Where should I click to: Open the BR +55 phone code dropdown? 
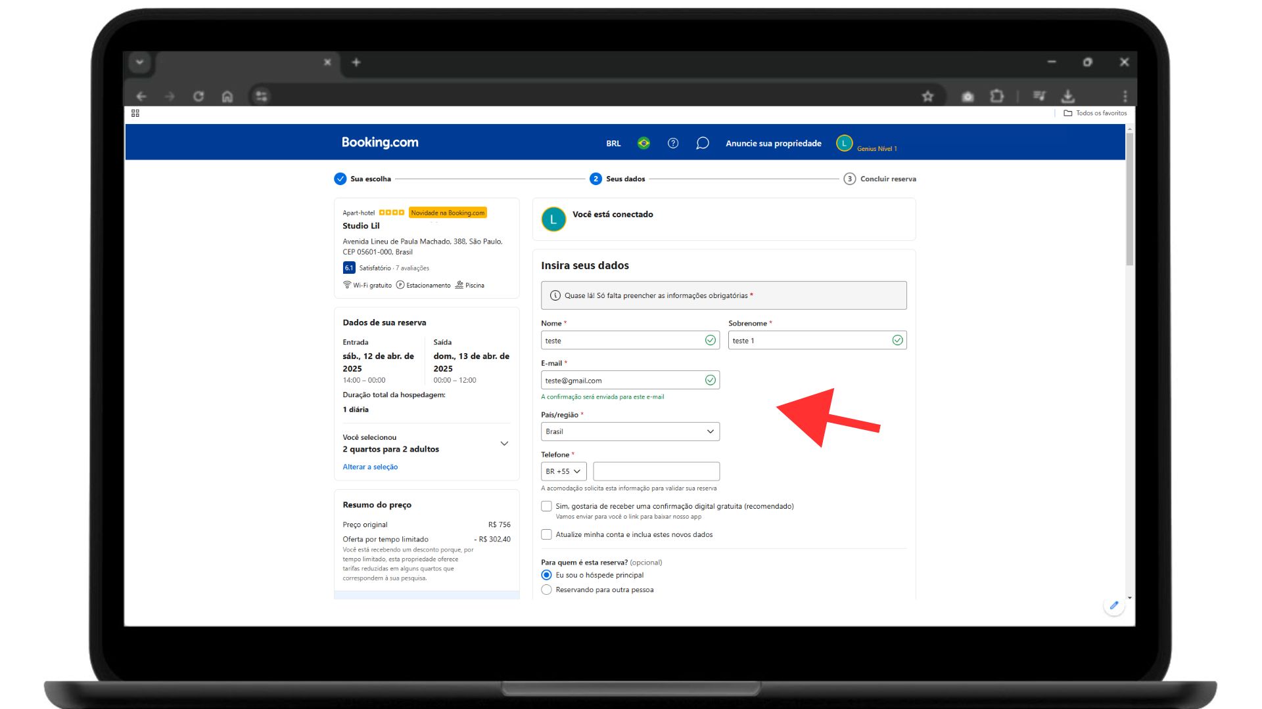(x=563, y=471)
